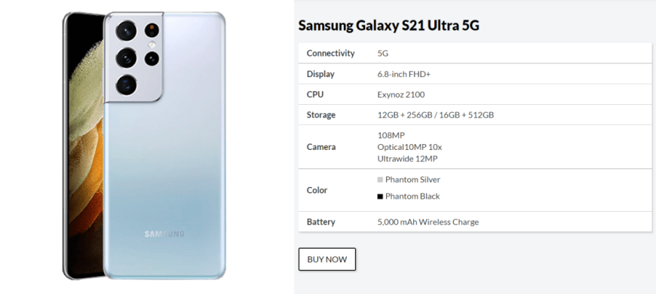Click the top-left camera lens on phone
The height and width of the screenshot is (294, 656).
pos(127,30)
